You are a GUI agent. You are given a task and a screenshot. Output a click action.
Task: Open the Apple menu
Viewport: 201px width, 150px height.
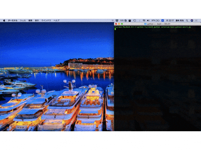pyautogui.click(x=4, y=20)
